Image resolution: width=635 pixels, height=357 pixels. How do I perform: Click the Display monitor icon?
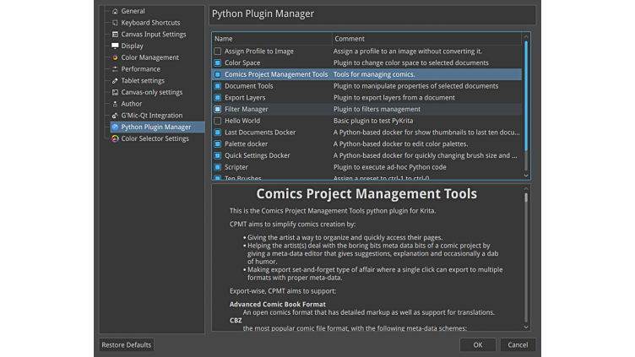[115, 46]
